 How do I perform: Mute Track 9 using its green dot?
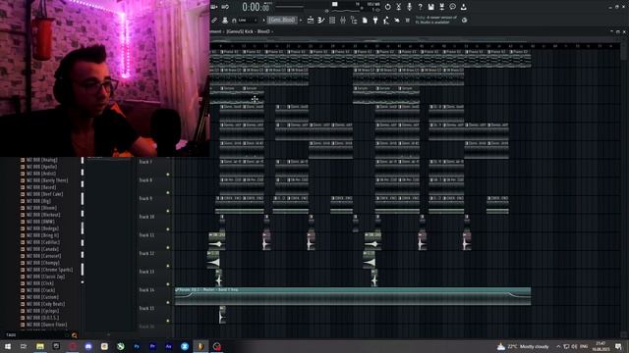168,211
